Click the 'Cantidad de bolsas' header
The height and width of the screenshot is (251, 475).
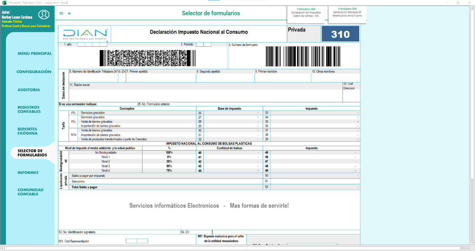pos(229,148)
